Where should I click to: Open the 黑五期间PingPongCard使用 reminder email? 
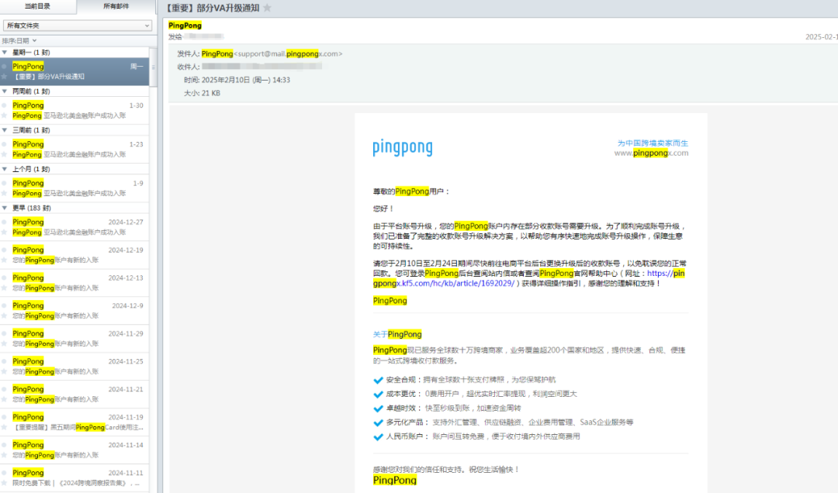[x=74, y=422]
